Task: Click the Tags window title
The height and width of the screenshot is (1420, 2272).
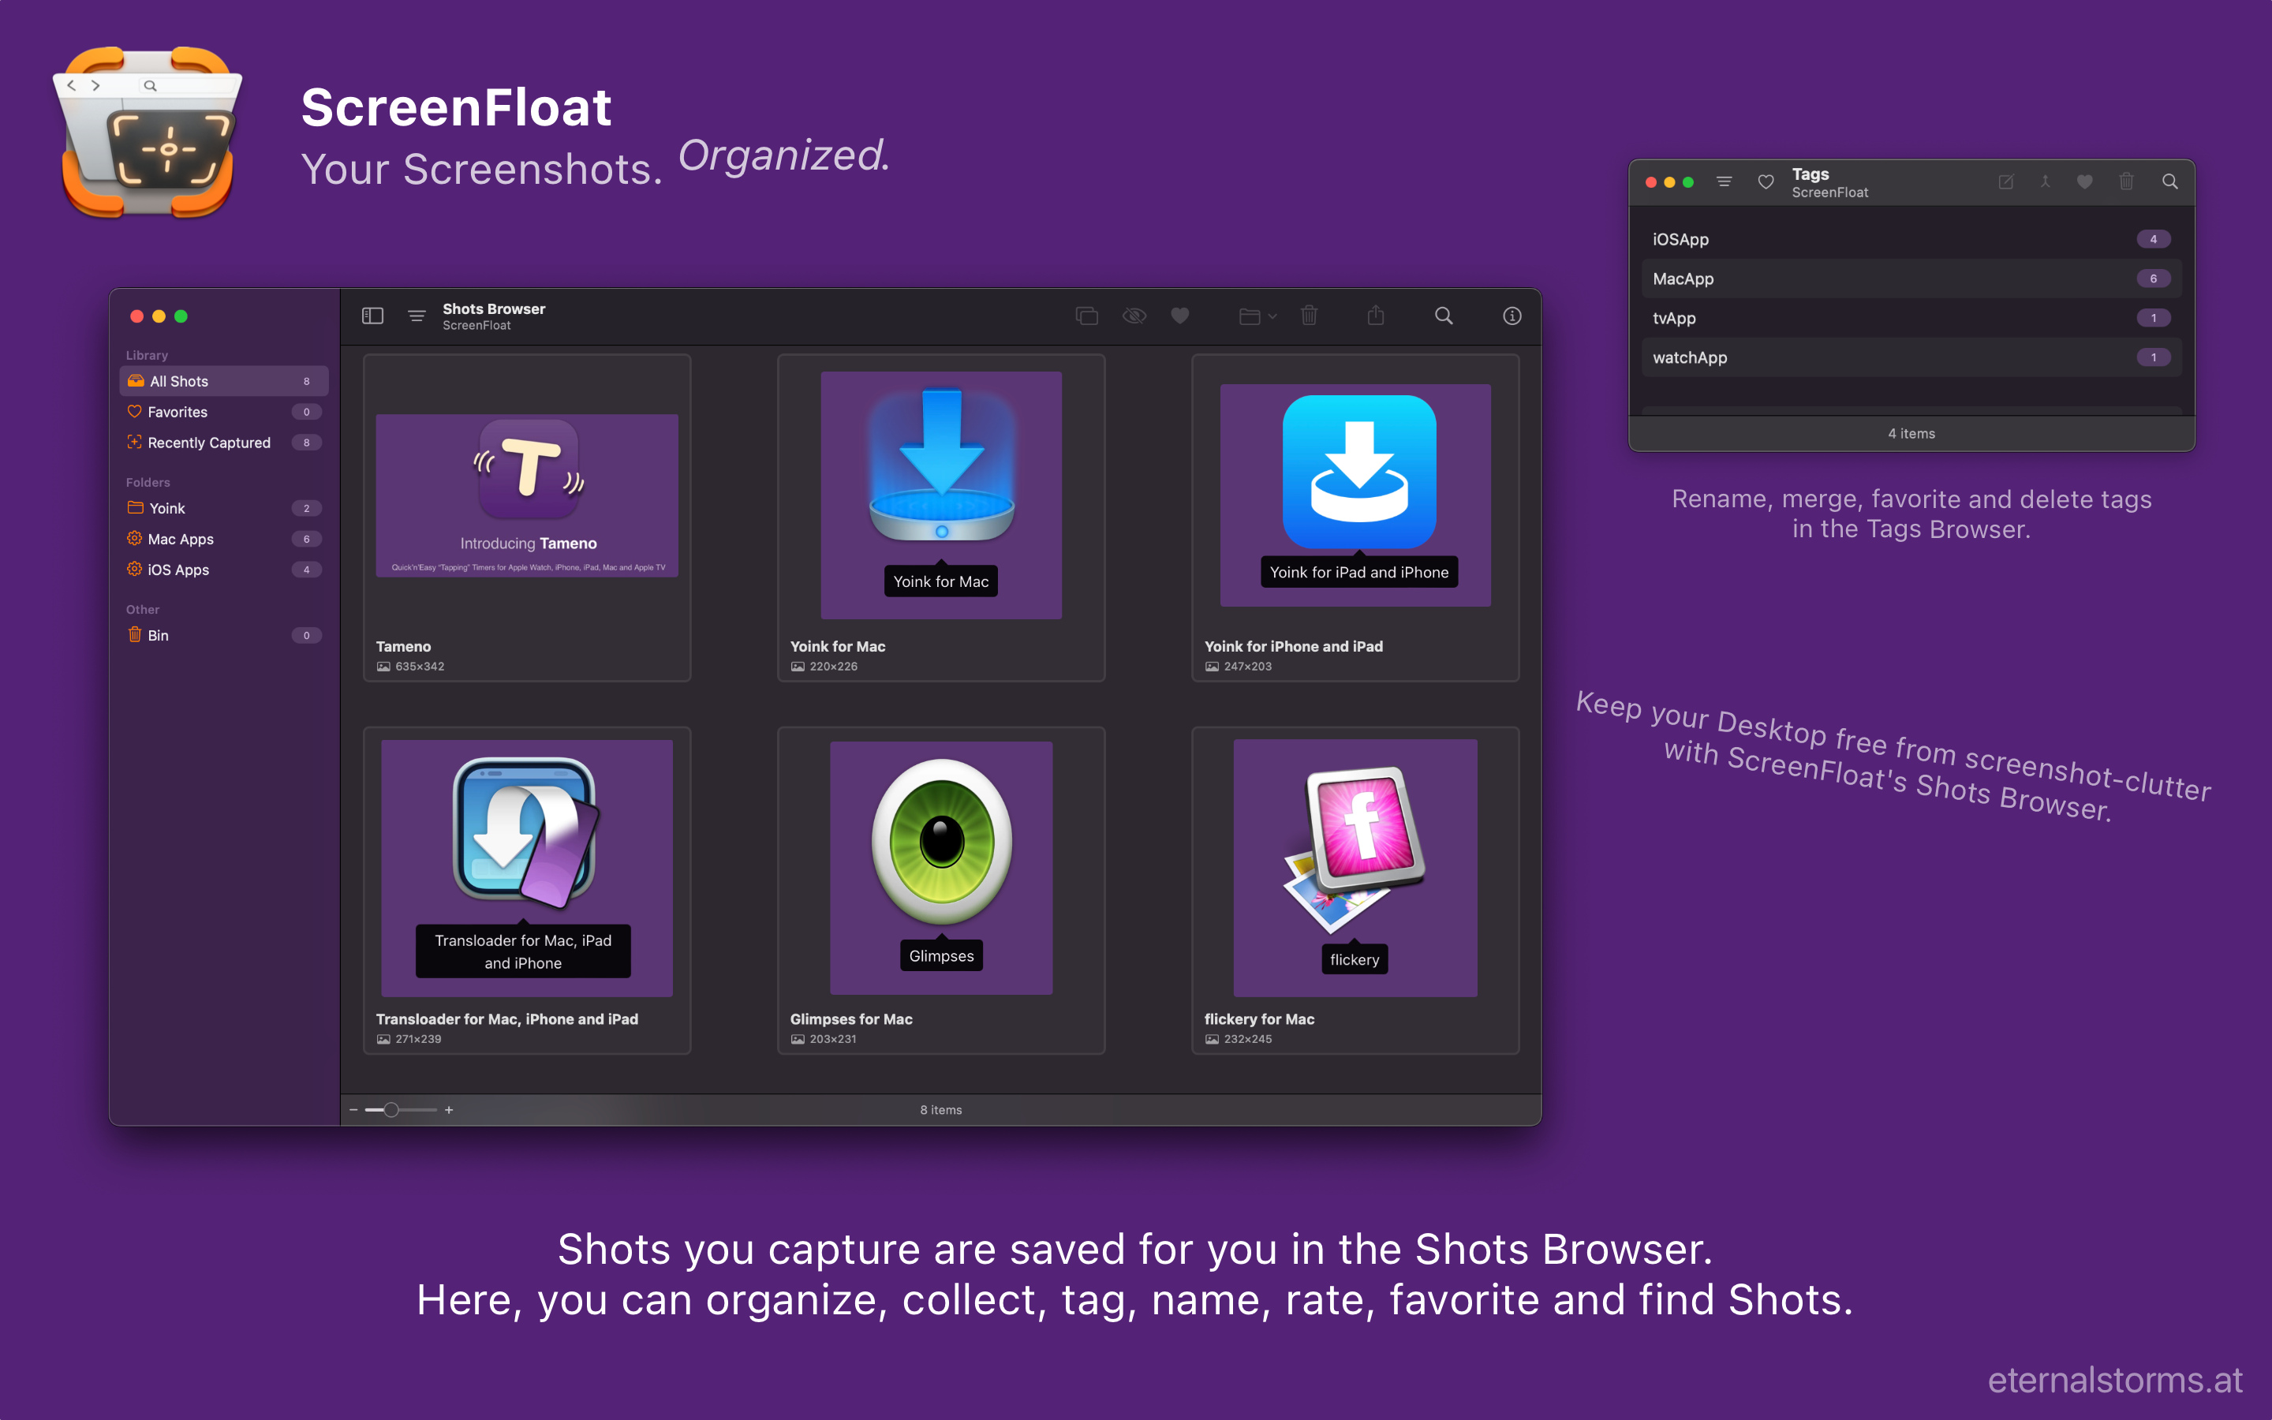Action: [x=1810, y=174]
